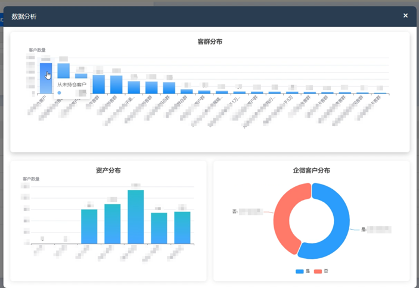Click the 从未持仓客户 tooltip

(72, 85)
